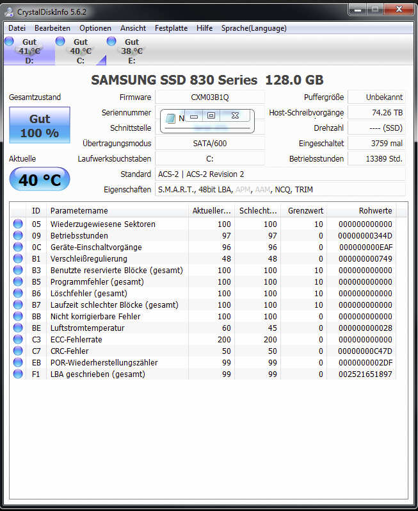The width and height of the screenshot is (418, 511).
Task: Open the Ansicht menu
Action: pyautogui.click(x=133, y=28)
